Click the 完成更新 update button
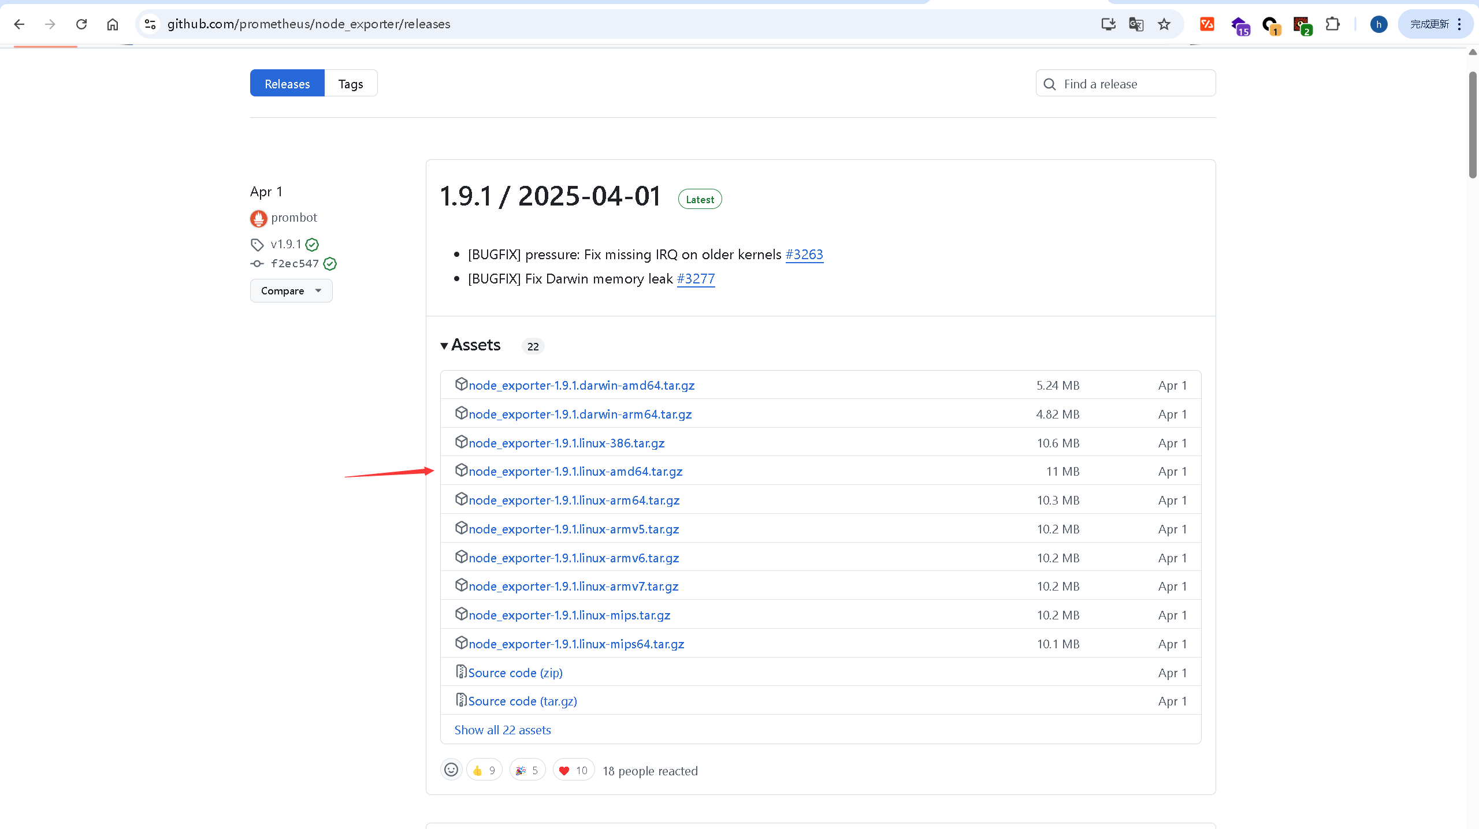The width and height of the screenshot is (1479, 829). (x=1429, y=24)
